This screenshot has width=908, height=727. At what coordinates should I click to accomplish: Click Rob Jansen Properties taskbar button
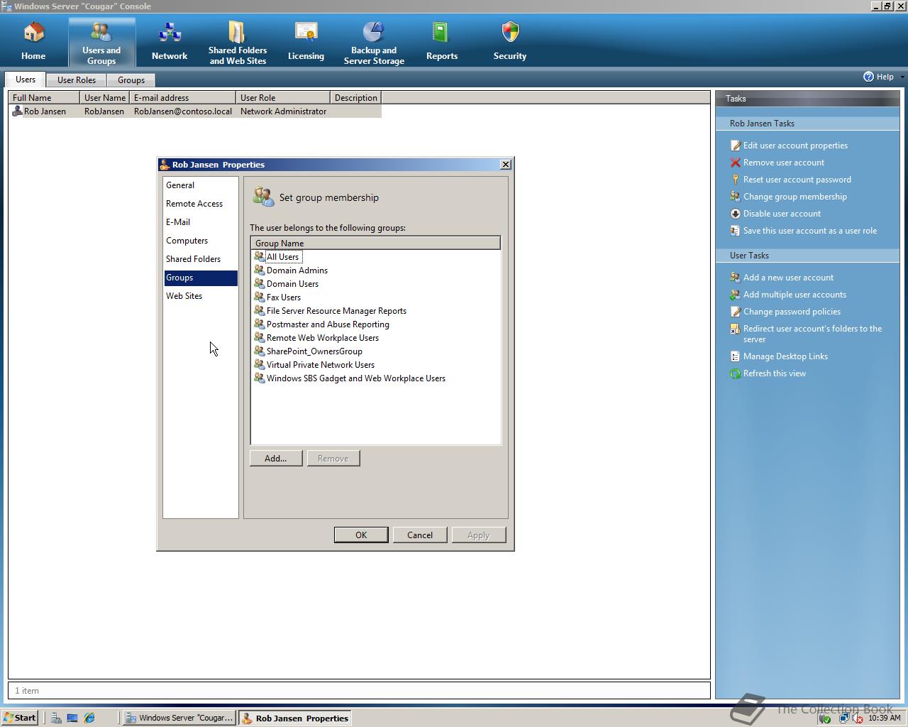[x=295, y=718]
